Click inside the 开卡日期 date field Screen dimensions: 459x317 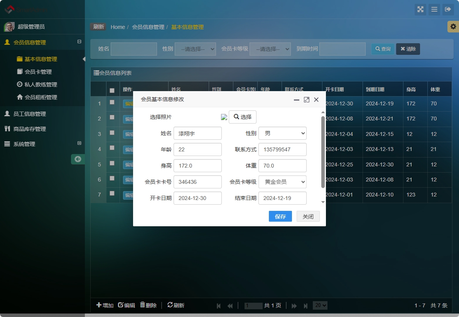pos(197,198)
